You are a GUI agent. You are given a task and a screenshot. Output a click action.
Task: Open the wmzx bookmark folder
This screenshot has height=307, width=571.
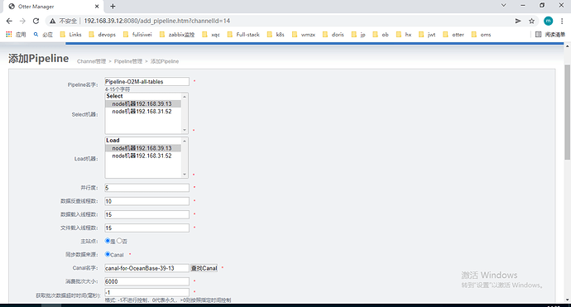tap(304, 35)
